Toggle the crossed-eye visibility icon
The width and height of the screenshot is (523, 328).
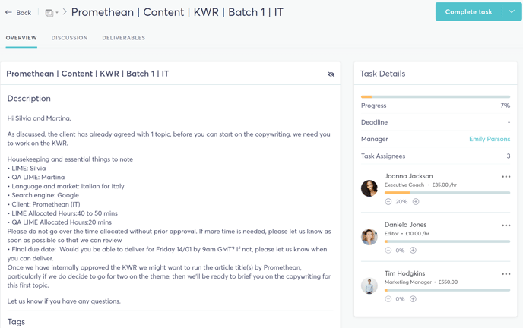pos(331,74)
